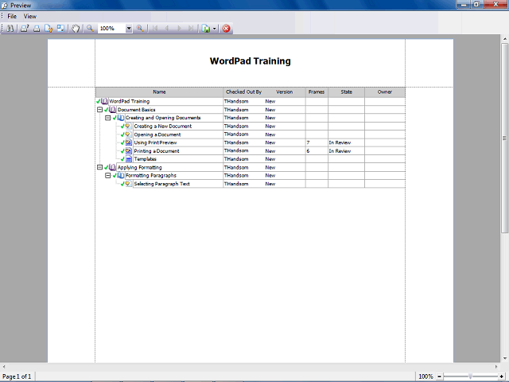This screenshot has height=382, width=509.
Task: Click the module icon beside Applying Formatting
Action: (x=113, y=167)
